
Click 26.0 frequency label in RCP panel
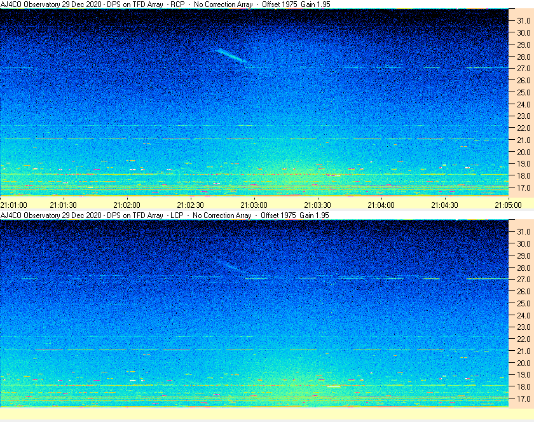[x=524, y=80]
